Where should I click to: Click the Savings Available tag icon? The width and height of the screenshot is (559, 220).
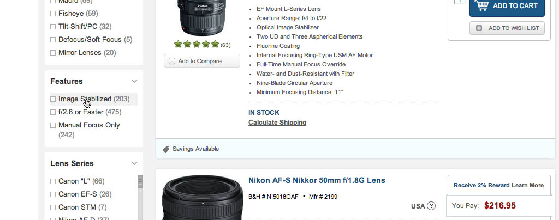[166, 149]
